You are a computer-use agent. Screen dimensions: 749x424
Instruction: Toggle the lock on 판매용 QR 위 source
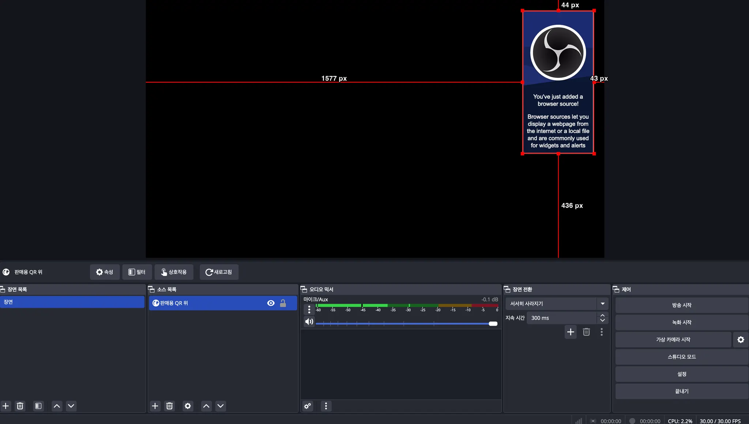(283, 303)
